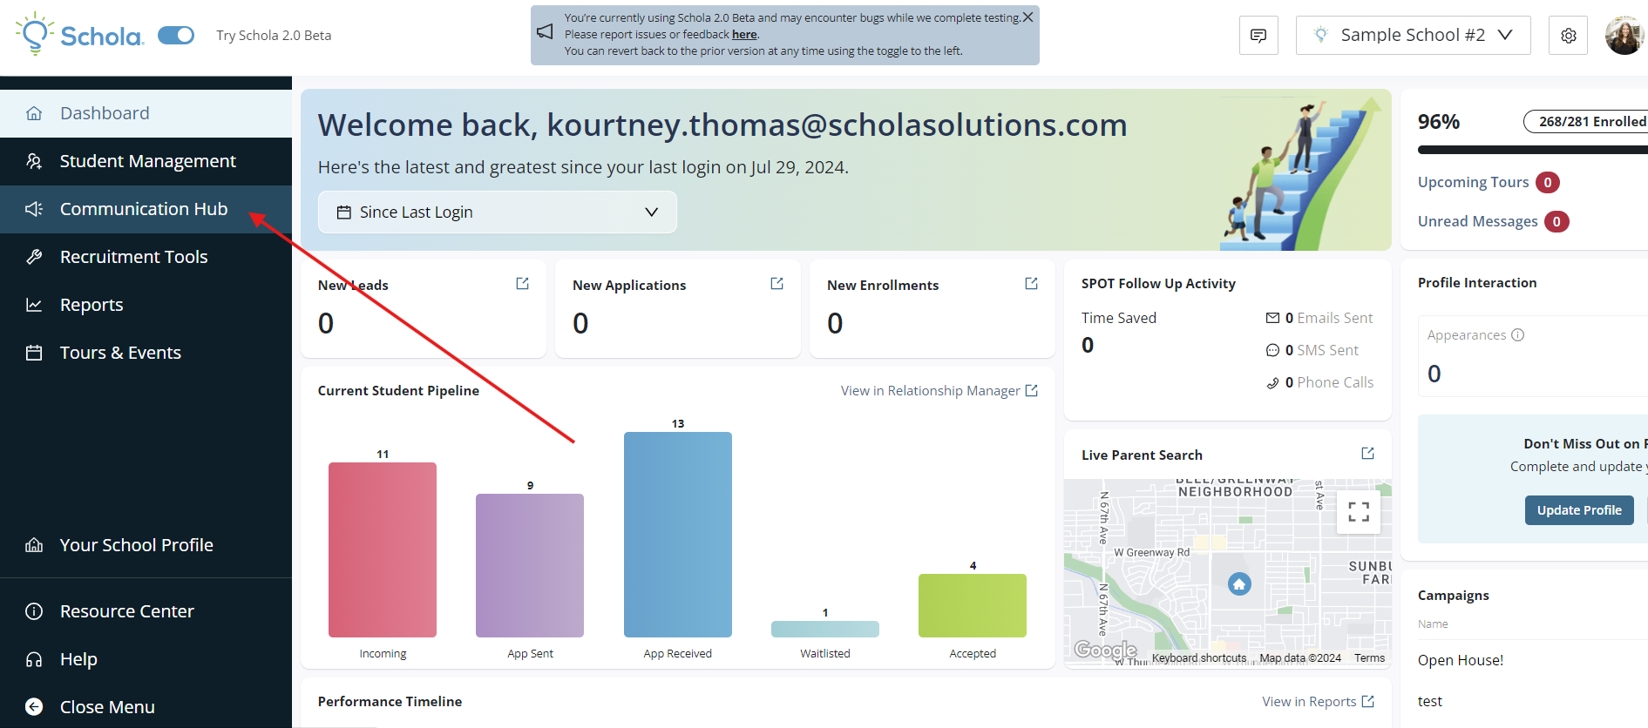Click the App Received pipeline bar

click(678, 535)
